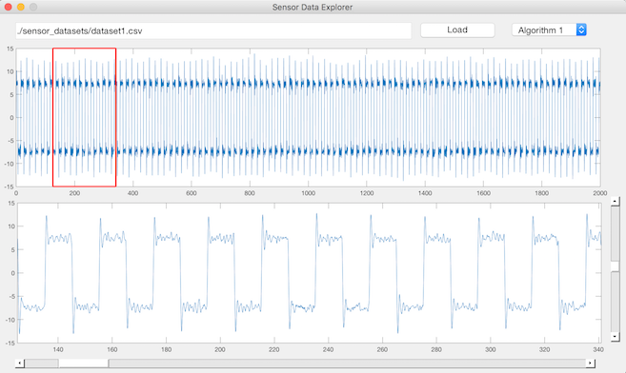Click the horizontal scrollbar thumb

pyautogui.click(x=84, y=363)
